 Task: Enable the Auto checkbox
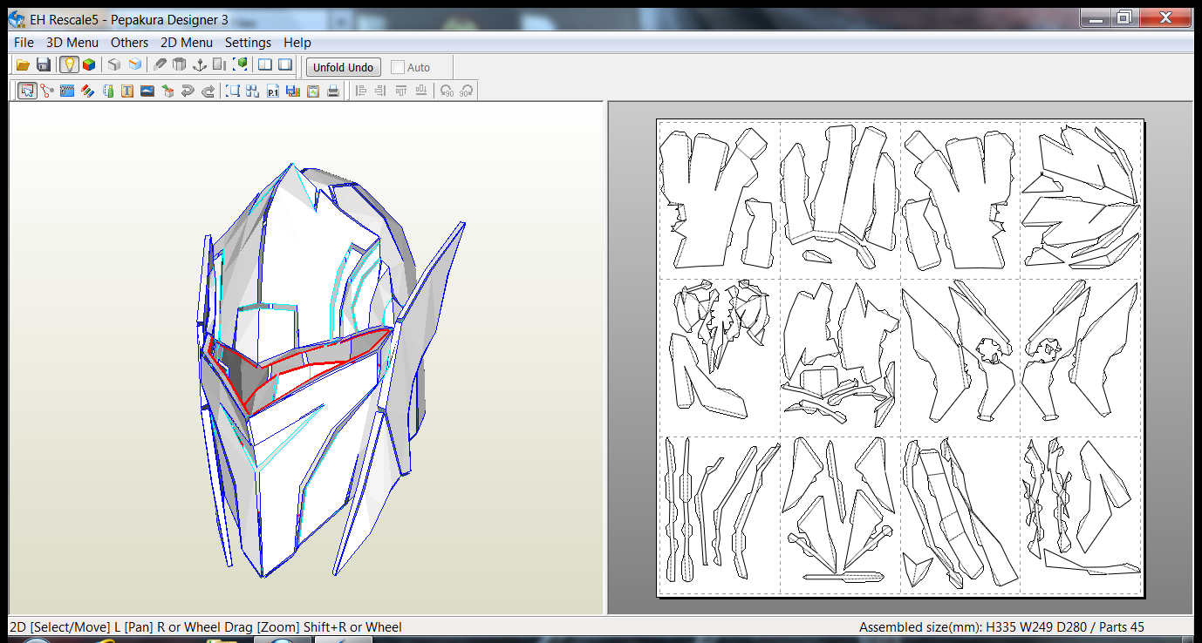pyautogui.click(x=398, y=67)
